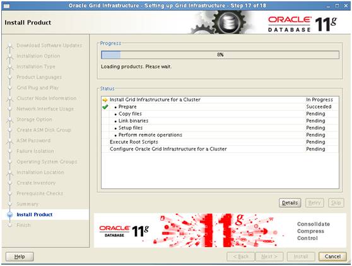Select Configure Oracle Grid Infrastructure row
The width and height of the screenshot is (352, 266).
(x=220, y=149)
